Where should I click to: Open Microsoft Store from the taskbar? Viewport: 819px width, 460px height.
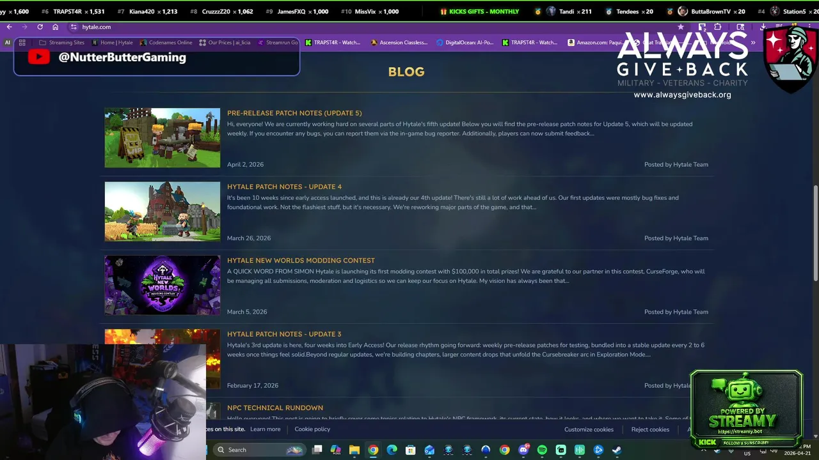tap(410, 450)
